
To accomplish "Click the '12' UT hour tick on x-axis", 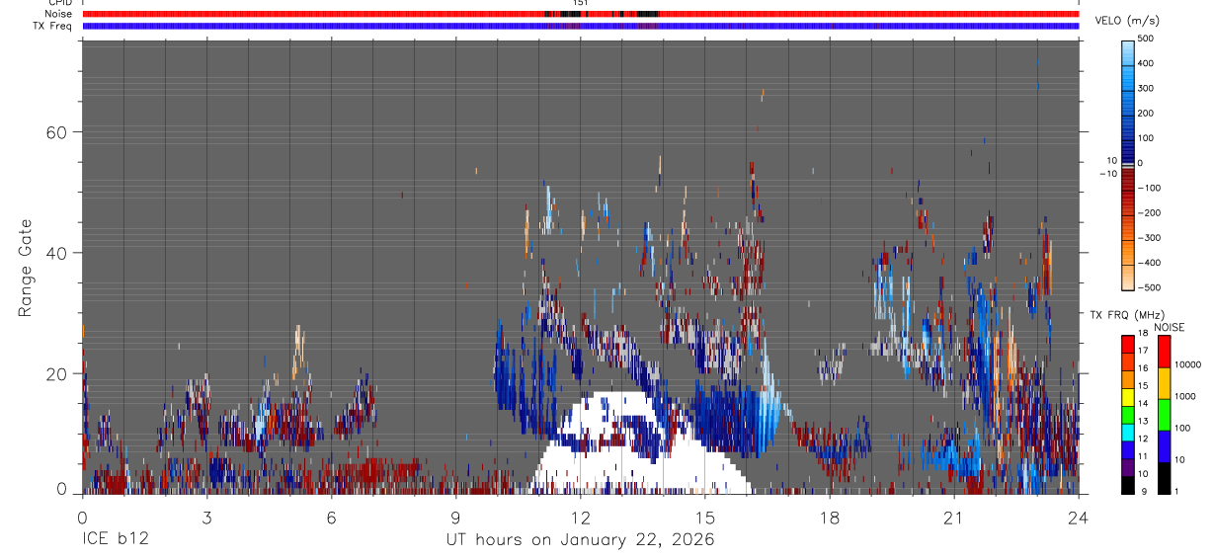I will click(581, 518).
